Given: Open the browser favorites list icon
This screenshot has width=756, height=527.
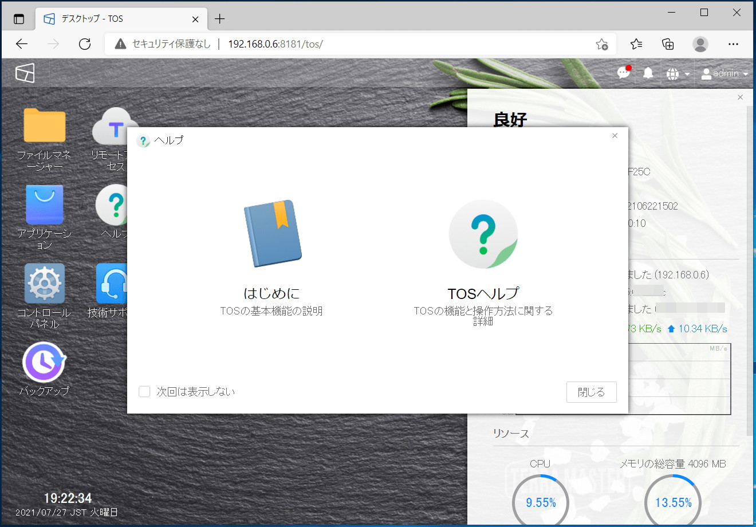Looking at the screenshot, I should click(x=636, y=44).
